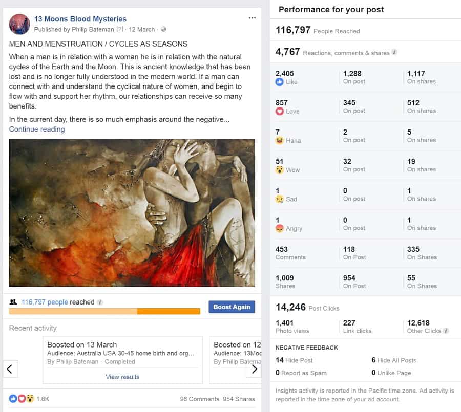Click the Boosted on 13 March card

122,360
